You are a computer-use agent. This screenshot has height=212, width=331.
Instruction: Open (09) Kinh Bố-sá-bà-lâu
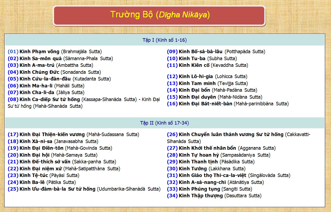click(x=195, y=52)
